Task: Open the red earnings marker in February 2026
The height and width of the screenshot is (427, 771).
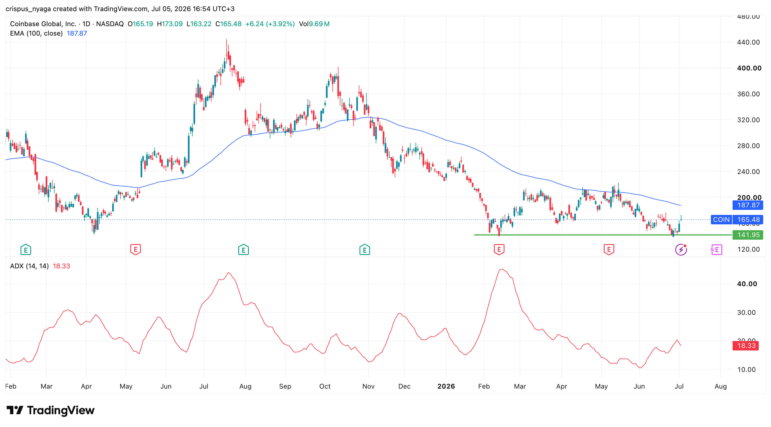Action: click(499, 250)
